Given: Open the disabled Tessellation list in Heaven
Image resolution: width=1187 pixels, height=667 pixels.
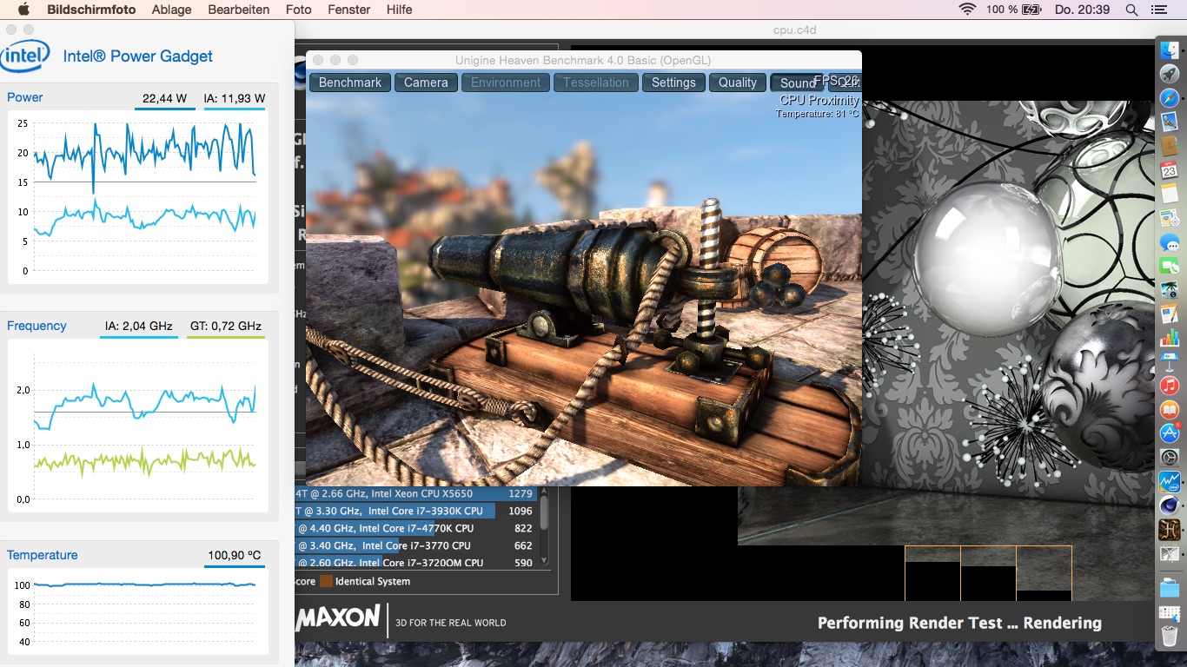Looking at the screenshot, I should click(596, 83).
